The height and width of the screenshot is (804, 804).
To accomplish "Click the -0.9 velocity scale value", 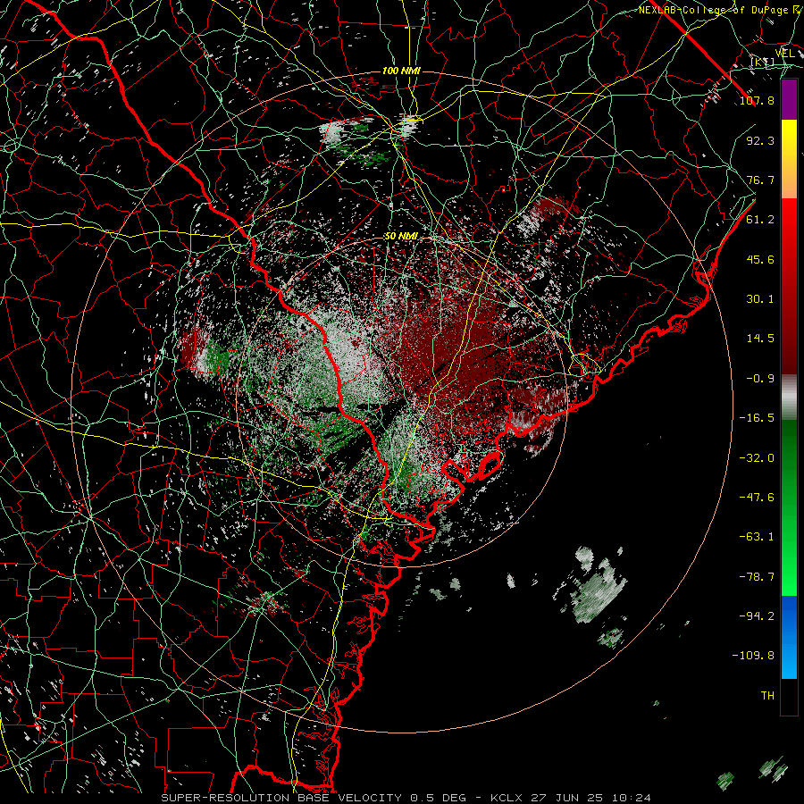I will pyautogui.click(x=760, y=379).
